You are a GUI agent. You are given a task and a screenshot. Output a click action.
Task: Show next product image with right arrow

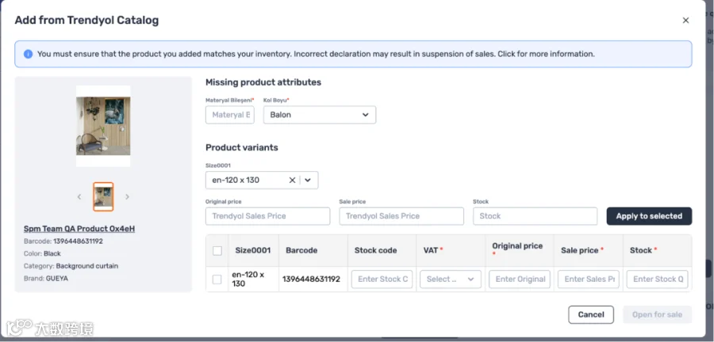127,196
